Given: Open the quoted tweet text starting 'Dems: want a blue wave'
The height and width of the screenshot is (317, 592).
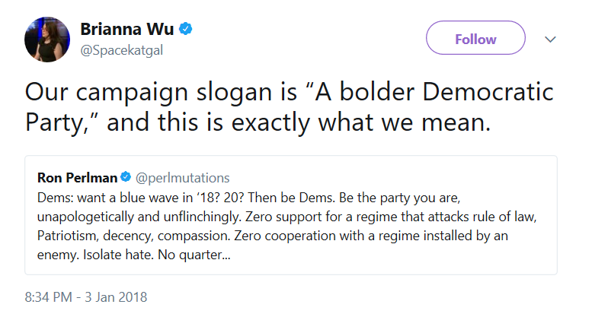Looking at the screenshot, I should [x=287, y=226].
